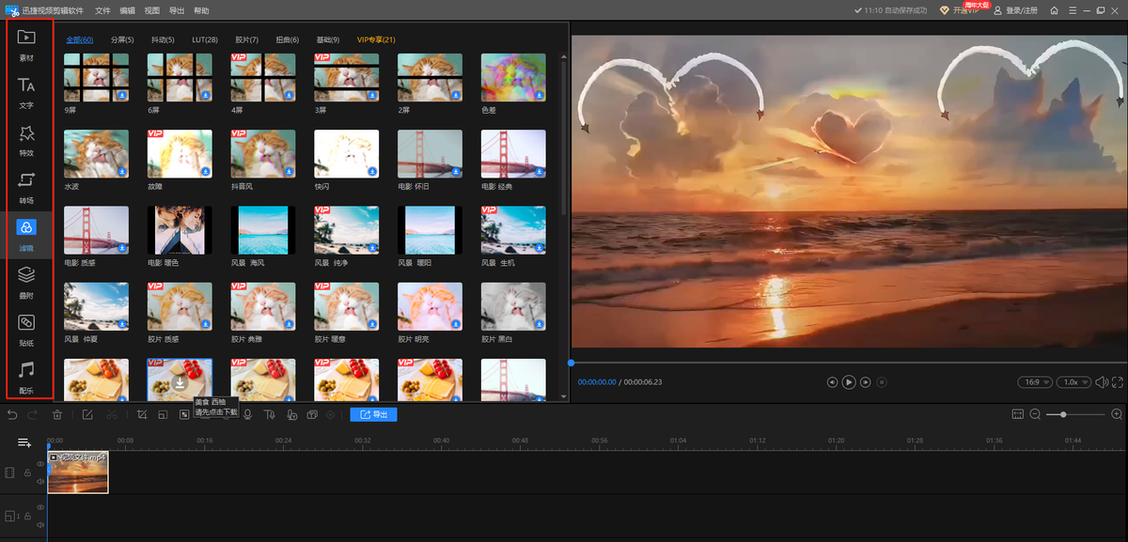1128x542 pixels.
Task: Open the 文字 text panel in sidebar
Action: tap(26, 91)
